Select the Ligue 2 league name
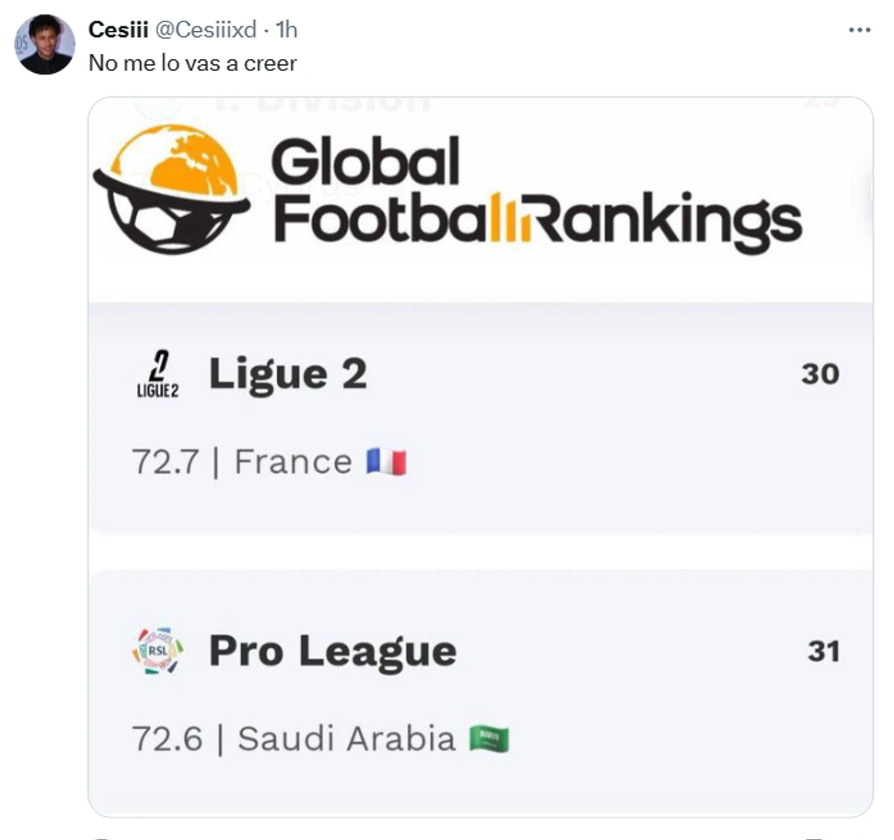Viewport: 894px width, 840px height. [288, 374]
